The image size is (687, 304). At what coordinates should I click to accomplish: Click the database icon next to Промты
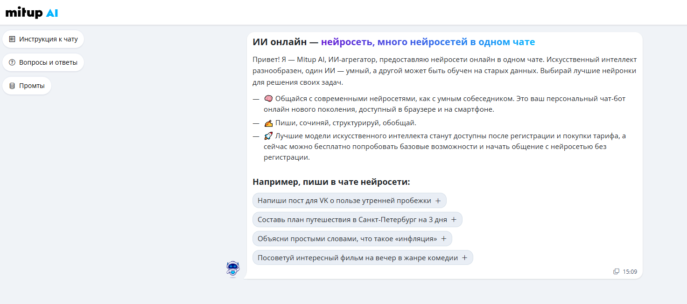click(12, 86)
